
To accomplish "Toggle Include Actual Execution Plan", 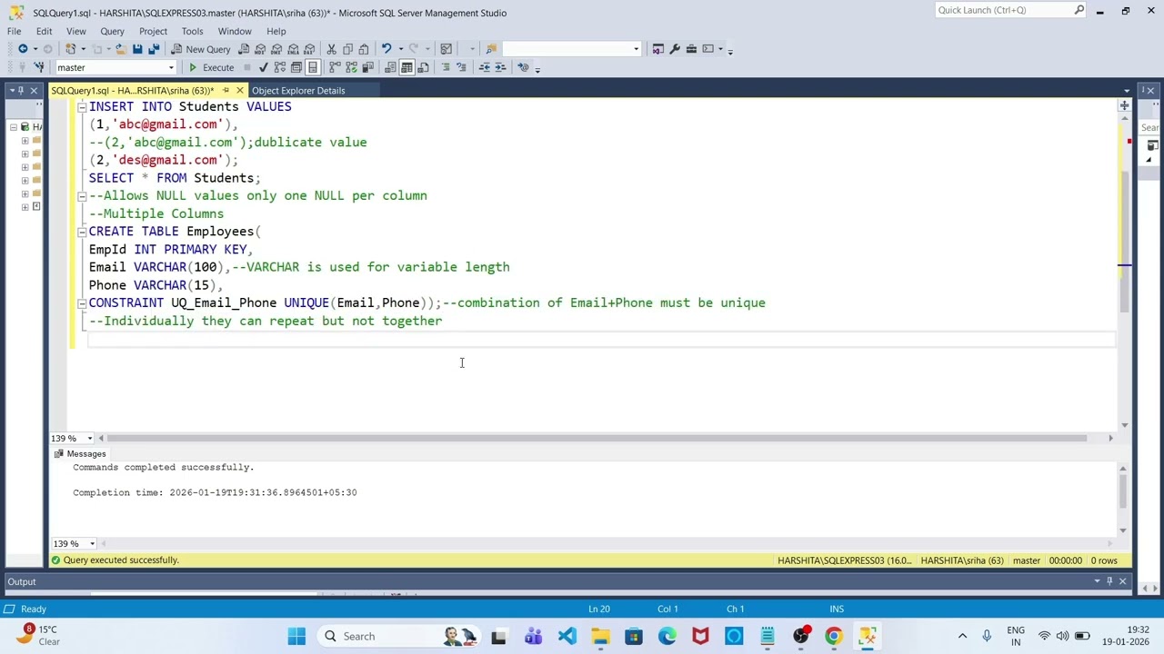I will point(335,67).
